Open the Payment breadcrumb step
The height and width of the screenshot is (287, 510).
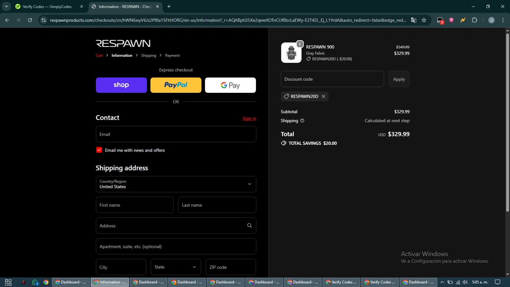tap(172, 55)
